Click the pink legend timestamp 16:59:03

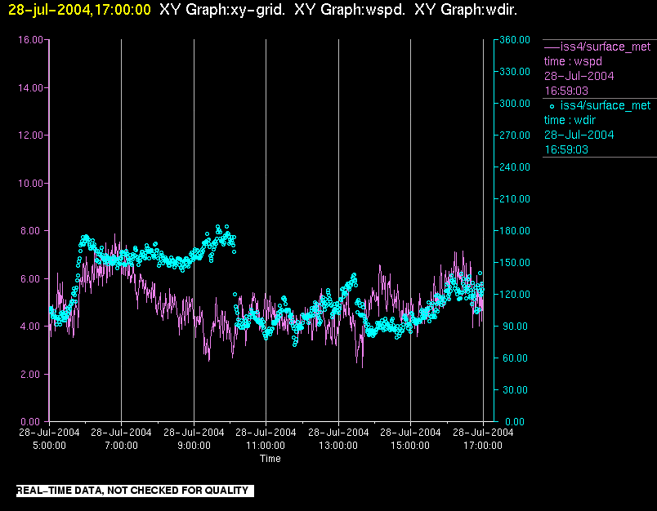pyautogui.click(x=566, y=91)
